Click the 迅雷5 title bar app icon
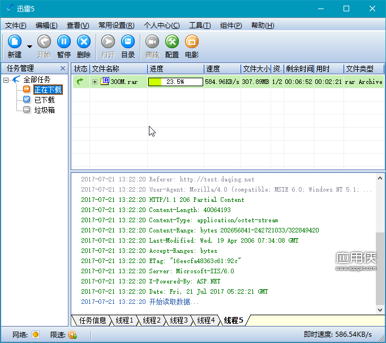This screenshot has width=386, height=343. pos(10,9)
